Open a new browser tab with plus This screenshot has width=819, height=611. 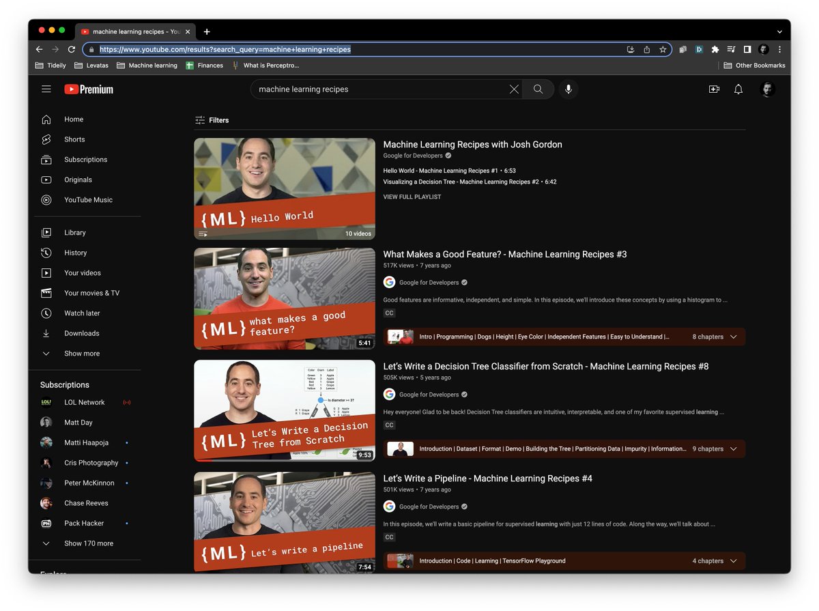click(x=207, y=31)
